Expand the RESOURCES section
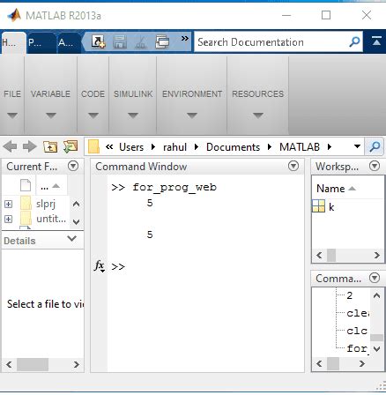This screenshot has height=395, width=386. (258, 115)
